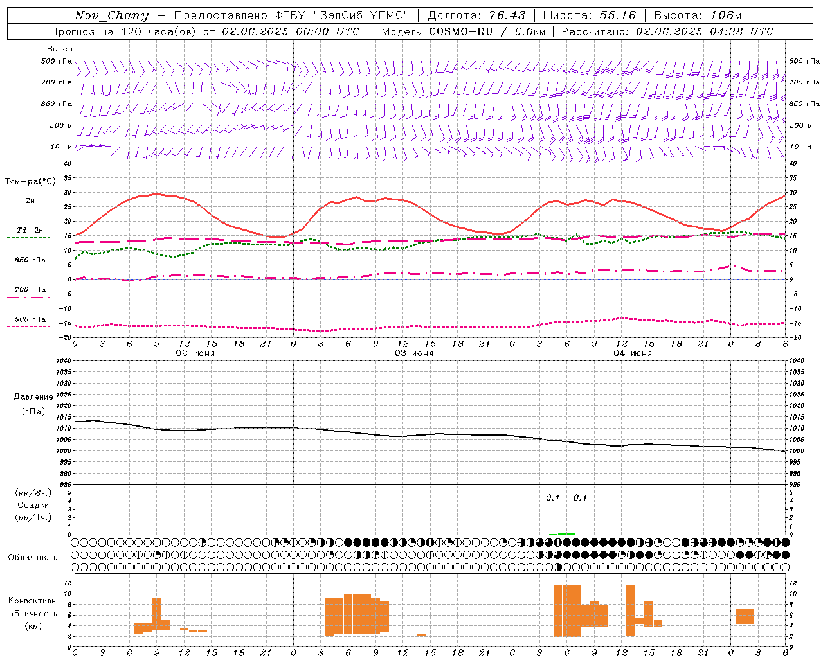
Task: Click the 'Ветер' wind panel label
Action: (60, 49)
